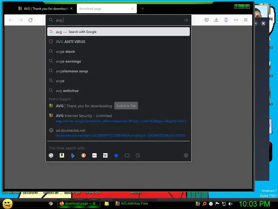Select the download page tab
This screenshot has height=209, width=278.
(x=107, y=9)
